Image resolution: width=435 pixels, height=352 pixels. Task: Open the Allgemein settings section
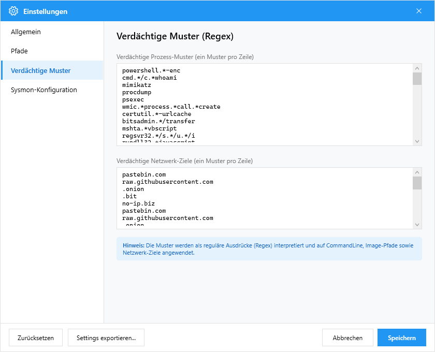pyautogui.click(x=26, y=32)
